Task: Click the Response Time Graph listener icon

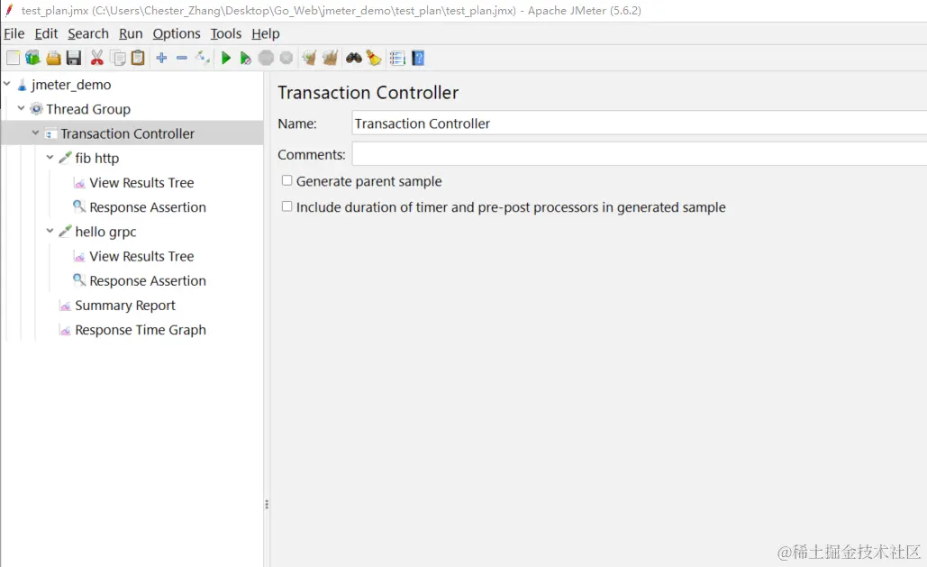Action: pyautogui.click(x=65, y=330)
